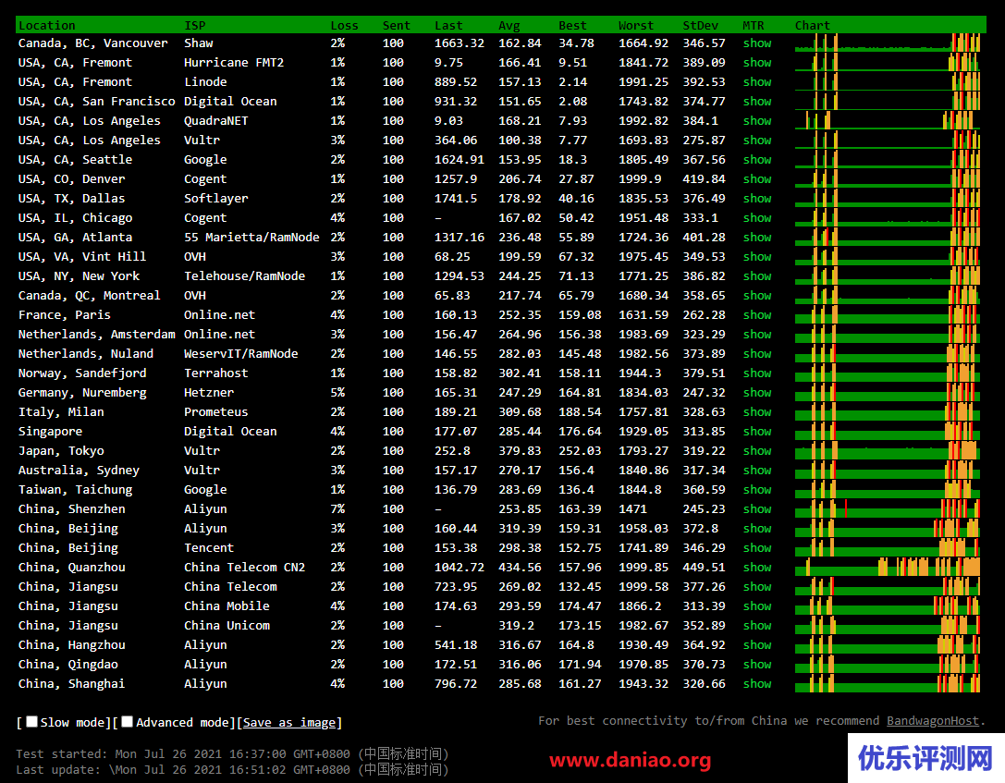Show MTR for Singapore Digital Ocean
Screen dimensions: 1005x783
(756, 432)
